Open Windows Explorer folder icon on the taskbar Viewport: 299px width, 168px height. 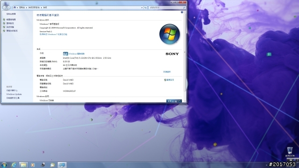pos(23,165)
